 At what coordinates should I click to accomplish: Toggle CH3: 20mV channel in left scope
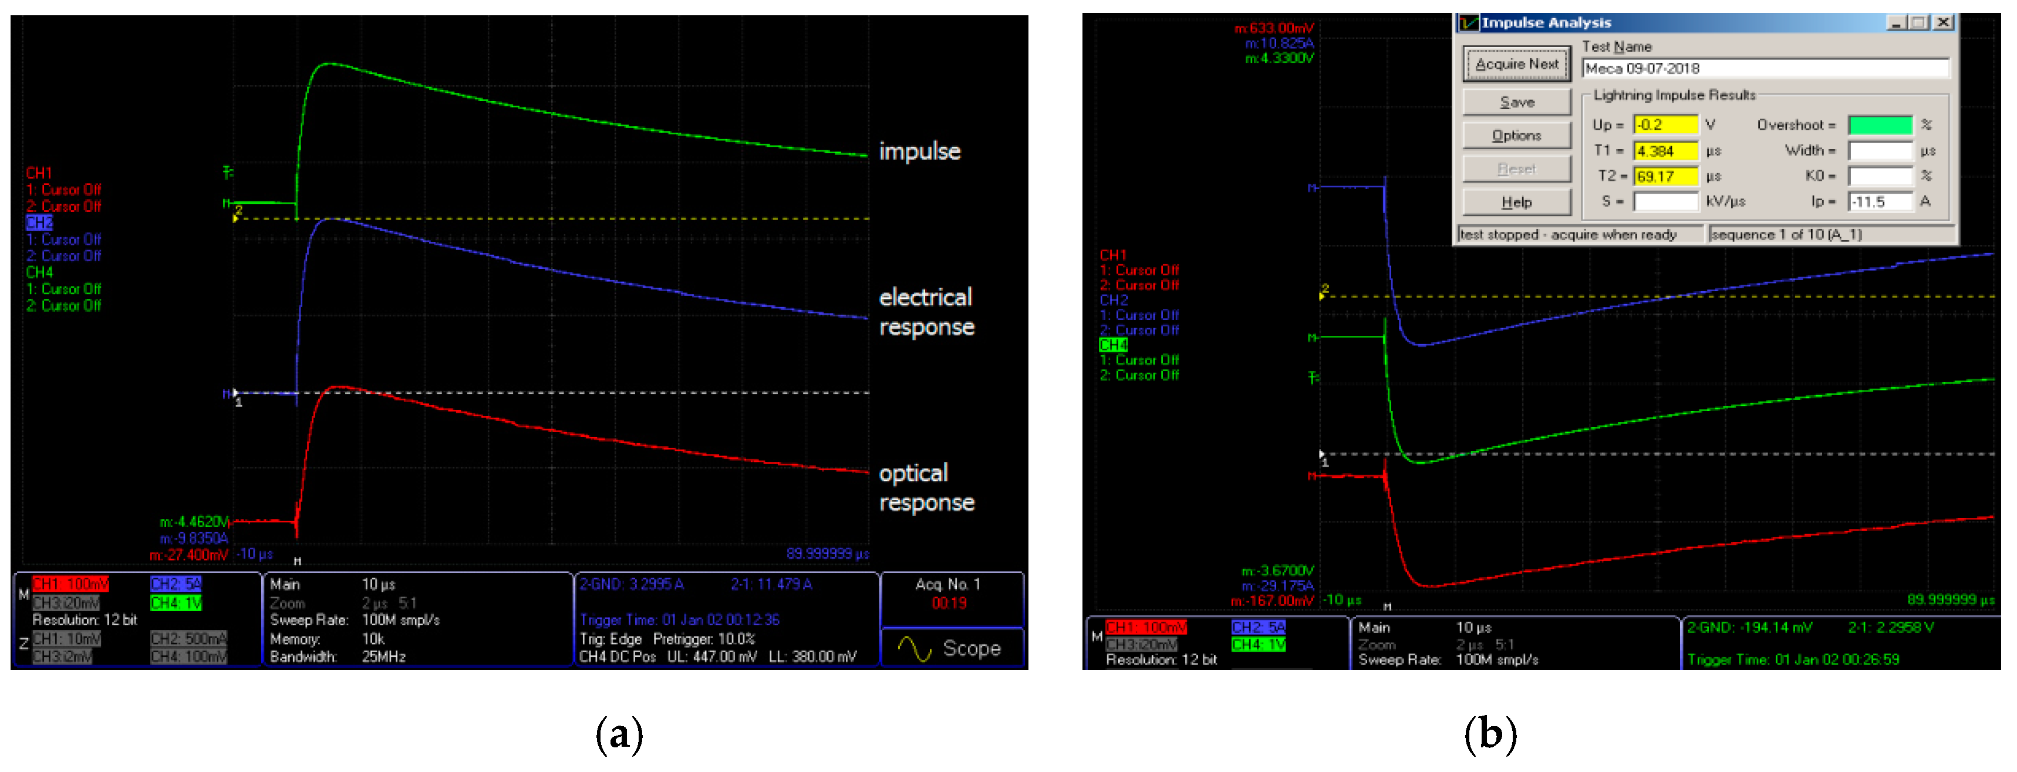point(66,603)
